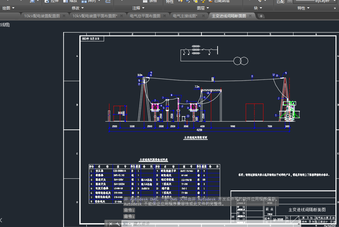This screenshot has width=339, height=227.
Task: Switch to 10kV配电装置平面布置图 tab
Action: coord(95,16)
